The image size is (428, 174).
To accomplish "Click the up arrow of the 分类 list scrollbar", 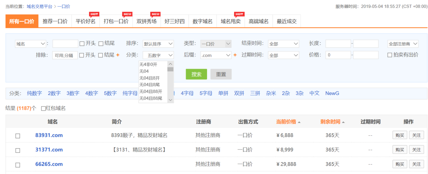I will pos(170,64).
